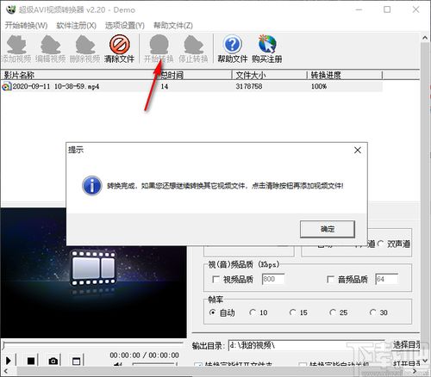Take a snapshot with the camera icon
This screenshot has height=377, width=431.
(x=53, y=361)
